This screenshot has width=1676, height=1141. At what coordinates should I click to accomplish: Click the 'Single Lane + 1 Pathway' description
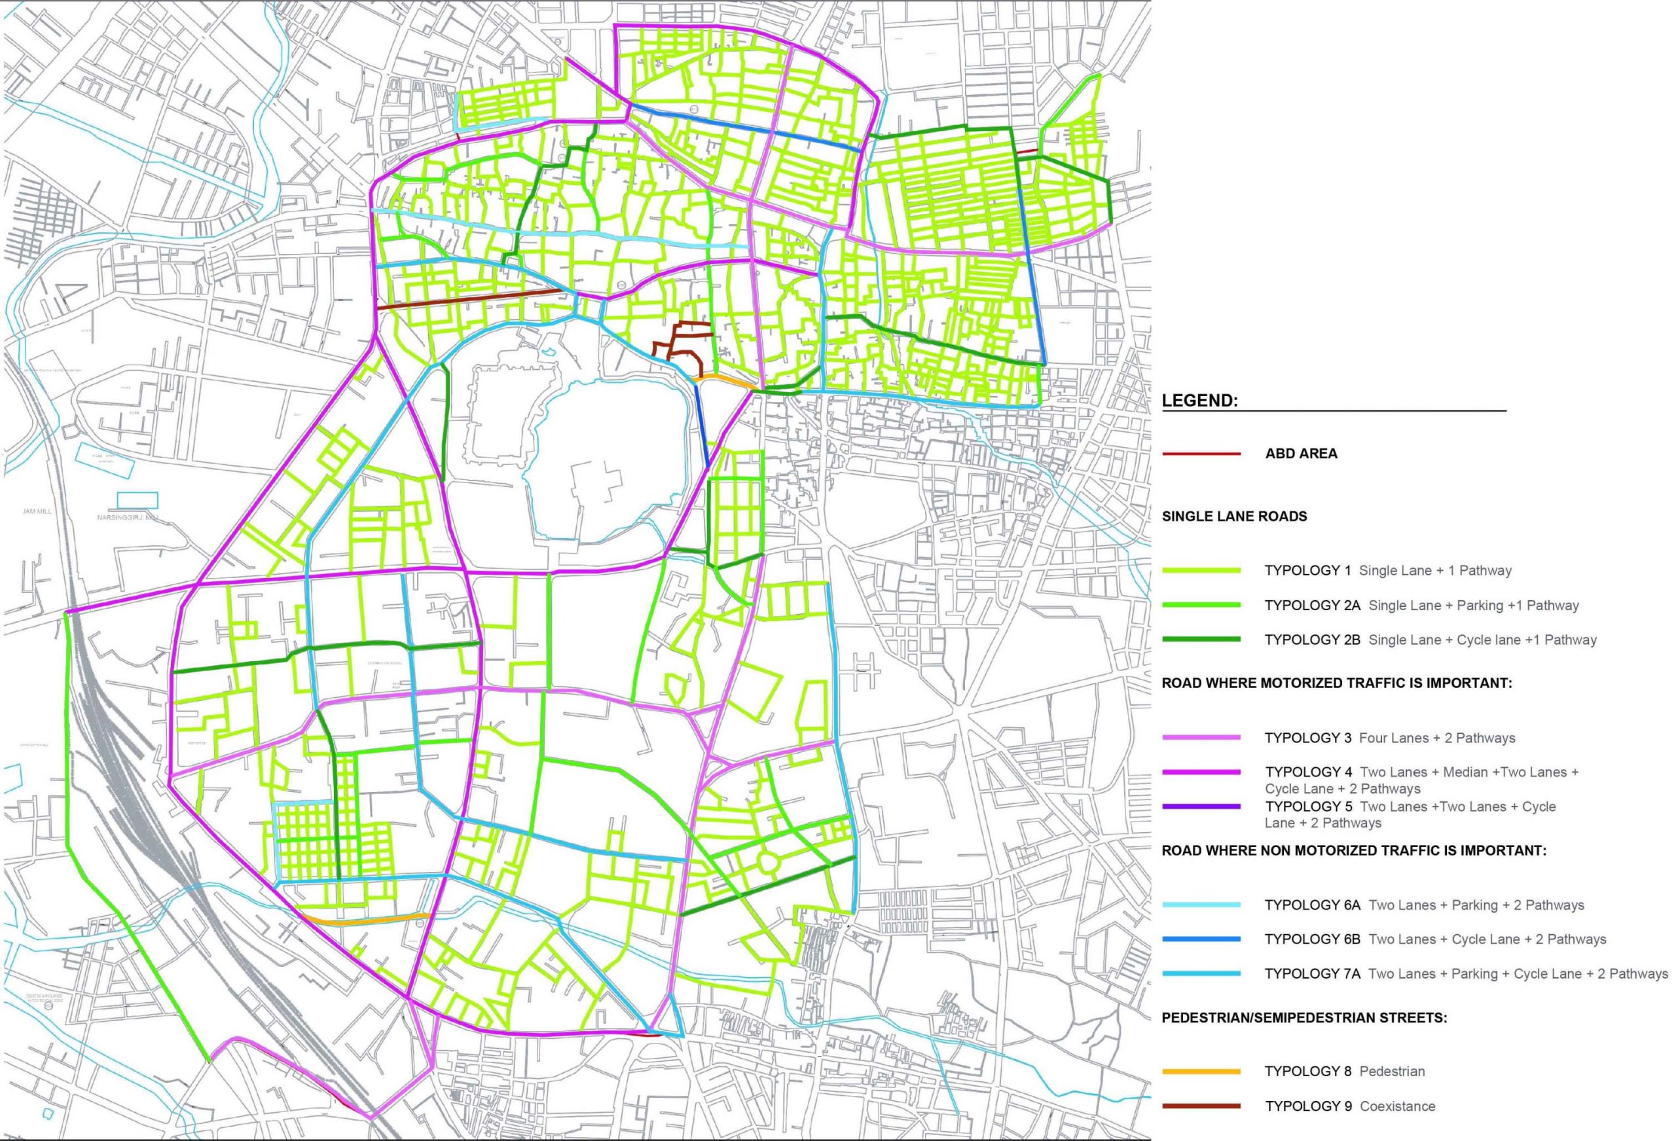[1435, 571]
